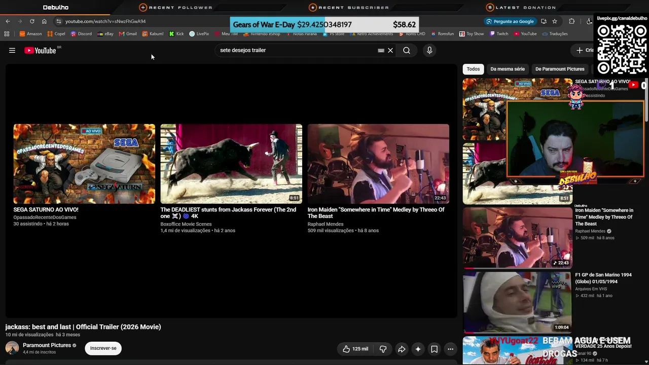Open the Toy Show bookmark
This screenshot has height=365, width=649.
472,34
